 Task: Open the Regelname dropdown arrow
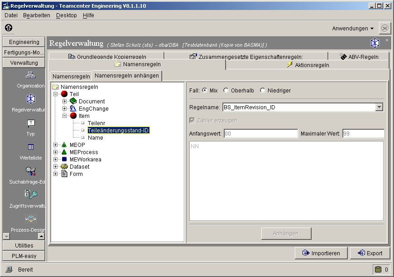pyautogui.click(x=379, y=107)
